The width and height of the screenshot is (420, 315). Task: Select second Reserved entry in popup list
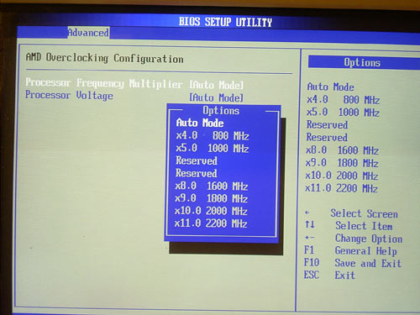(x=196, y=173)
